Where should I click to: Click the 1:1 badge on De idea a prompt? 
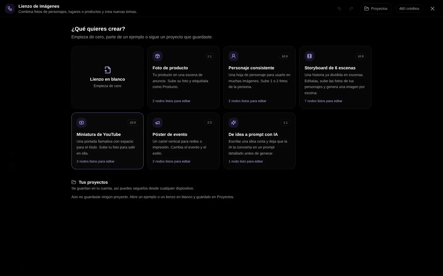pos(285,123)
